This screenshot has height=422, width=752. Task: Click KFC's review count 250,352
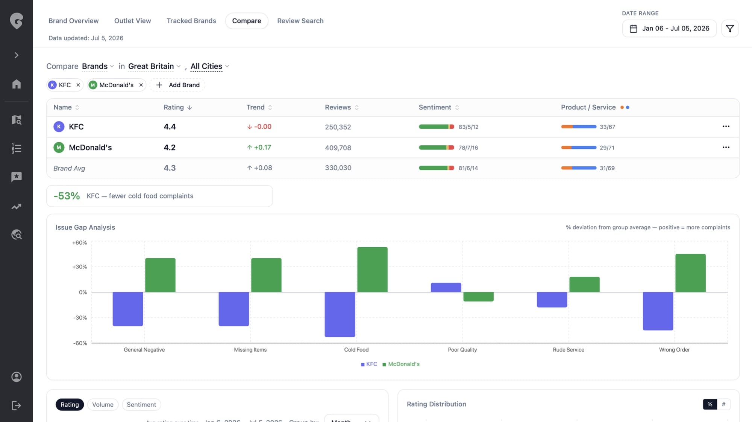click(338, 127)
